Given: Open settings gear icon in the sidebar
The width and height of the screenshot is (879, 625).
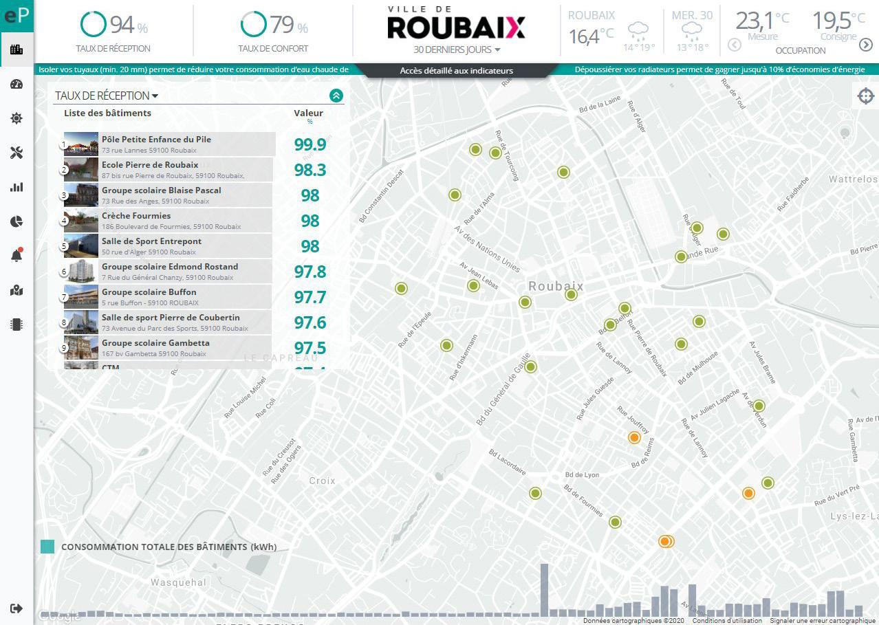Looking at the screenshot, I should click(x=17, y=118).
